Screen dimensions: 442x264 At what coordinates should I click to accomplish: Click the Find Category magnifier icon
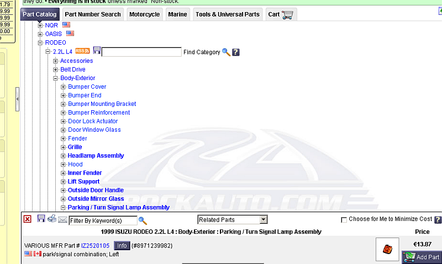click(x=226, y=52)
